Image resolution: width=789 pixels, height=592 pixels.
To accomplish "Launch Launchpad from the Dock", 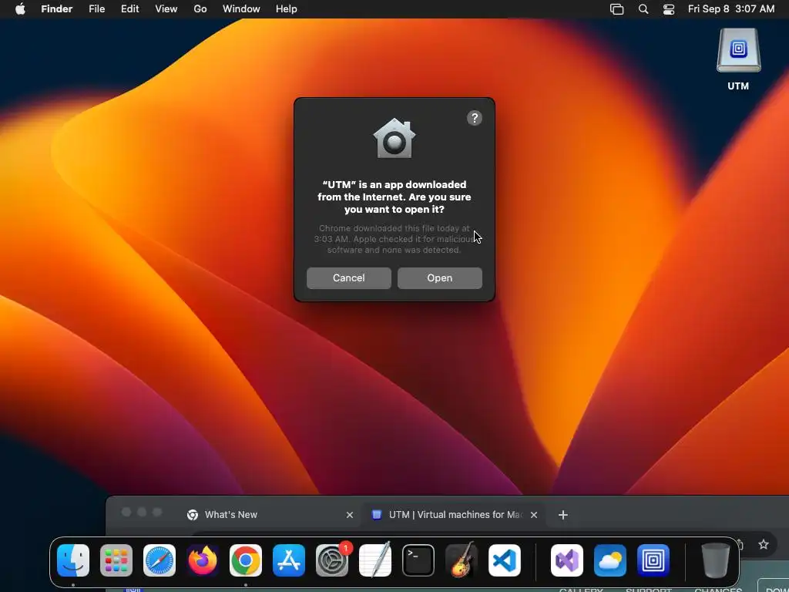I will tap(116, 560).
